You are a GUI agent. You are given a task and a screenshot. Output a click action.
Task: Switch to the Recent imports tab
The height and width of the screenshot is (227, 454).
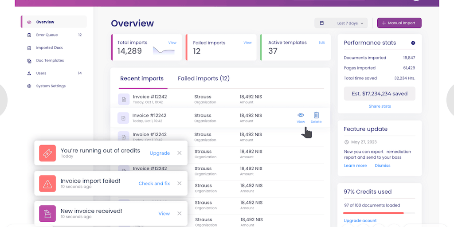[x=142, y=78]
